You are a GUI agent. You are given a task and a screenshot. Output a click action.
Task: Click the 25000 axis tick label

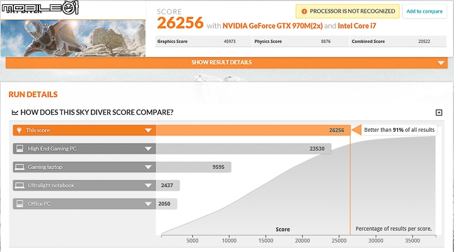(339, 241)
